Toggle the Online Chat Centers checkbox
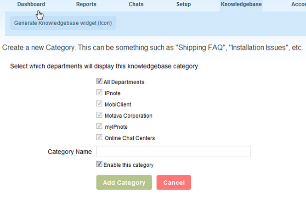 tap(99, 137)
